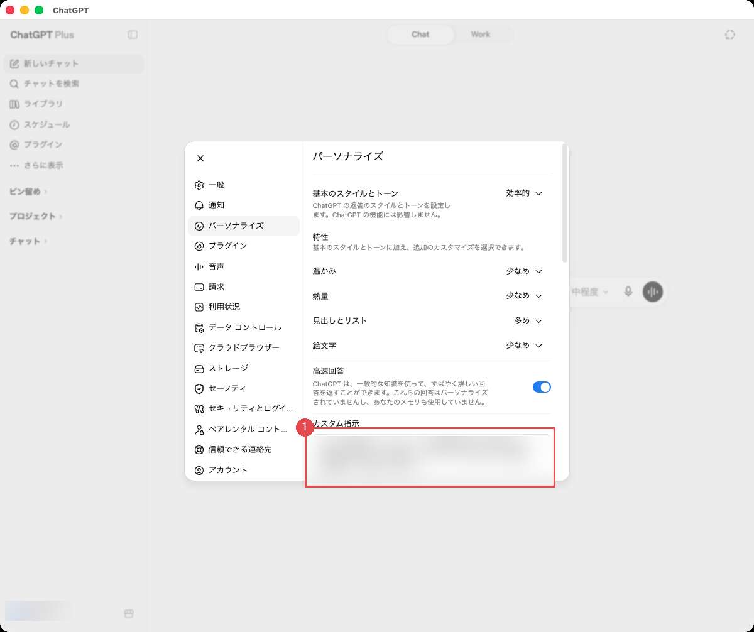Toggle the sidebar with the panel icon
The height and width of the screenshot is (632, 754).
click(133, 35)
